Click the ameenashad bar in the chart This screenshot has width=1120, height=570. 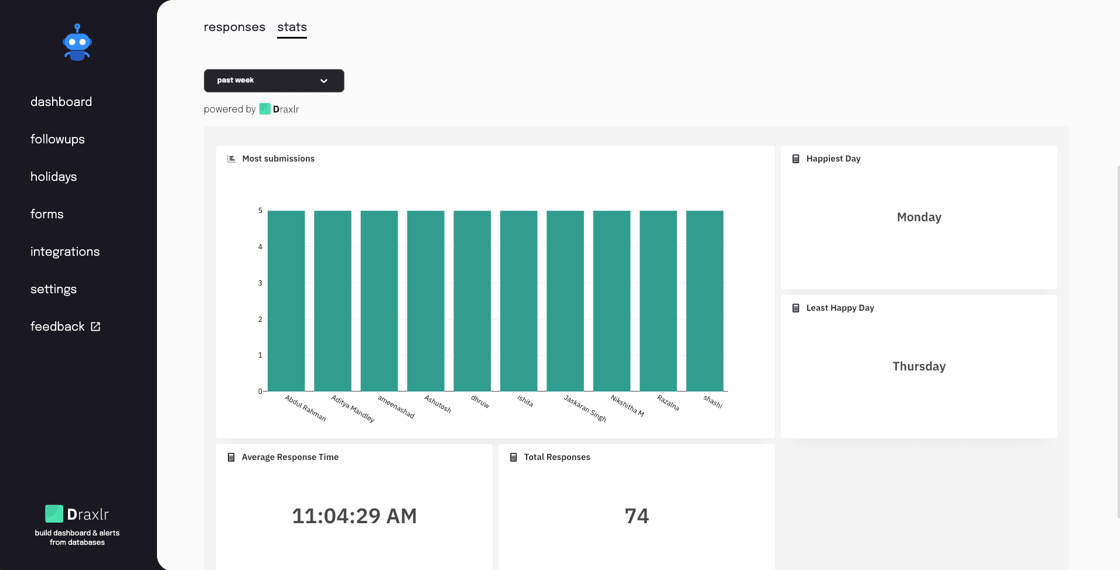379,301
